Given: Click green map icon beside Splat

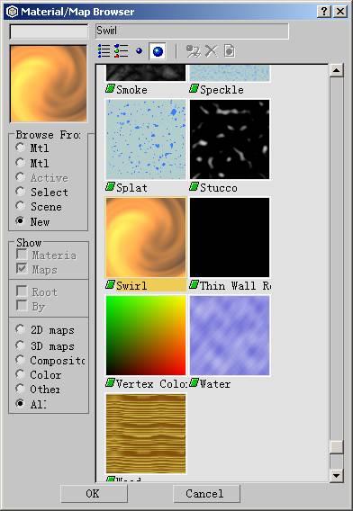Looking at the screenshot, I should (x=111, y=187).
